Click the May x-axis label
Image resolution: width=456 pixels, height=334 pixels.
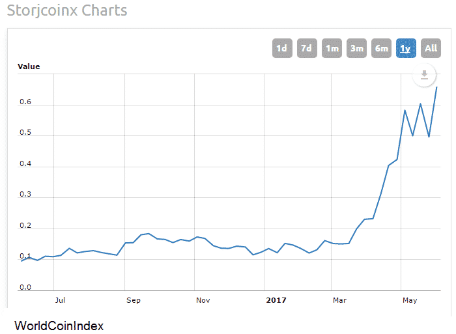pos(409,300)
